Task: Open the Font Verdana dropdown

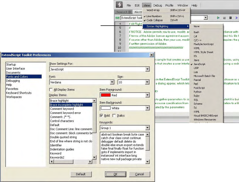Action: pos(112,82)
